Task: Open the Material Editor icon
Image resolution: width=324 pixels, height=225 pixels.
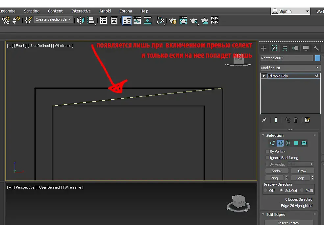Action: (160, 20)
